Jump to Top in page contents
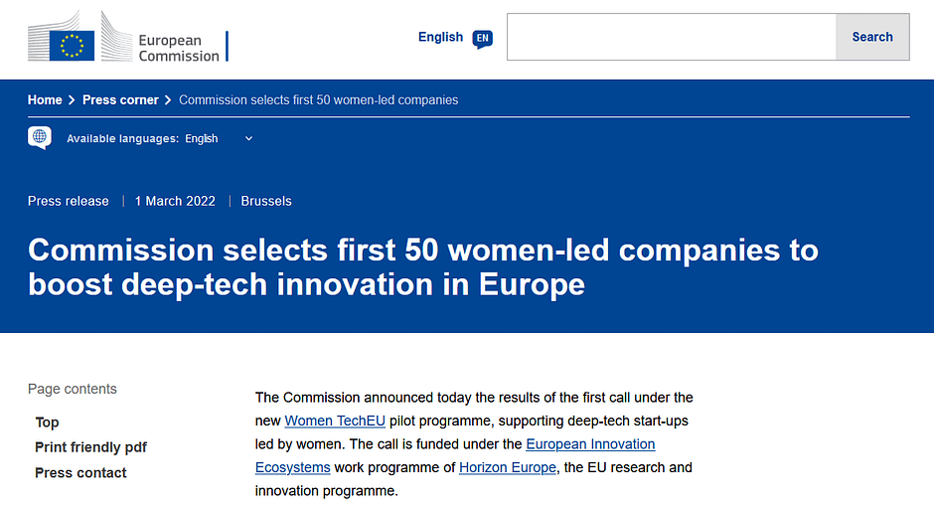Image resolution: width=934 pixels, height=508 pixels. coord(47,423)
